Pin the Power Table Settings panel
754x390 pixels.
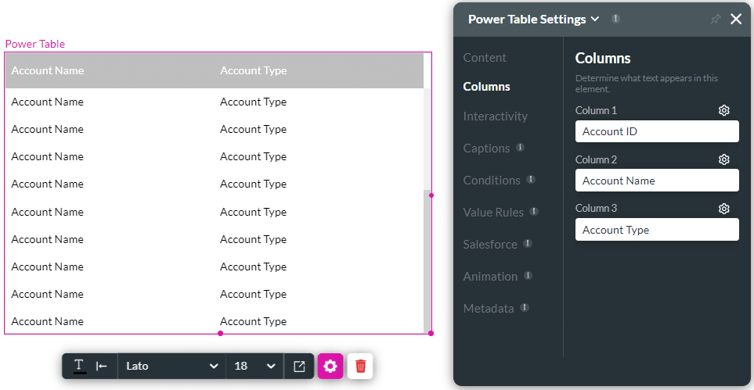(715, 19)
